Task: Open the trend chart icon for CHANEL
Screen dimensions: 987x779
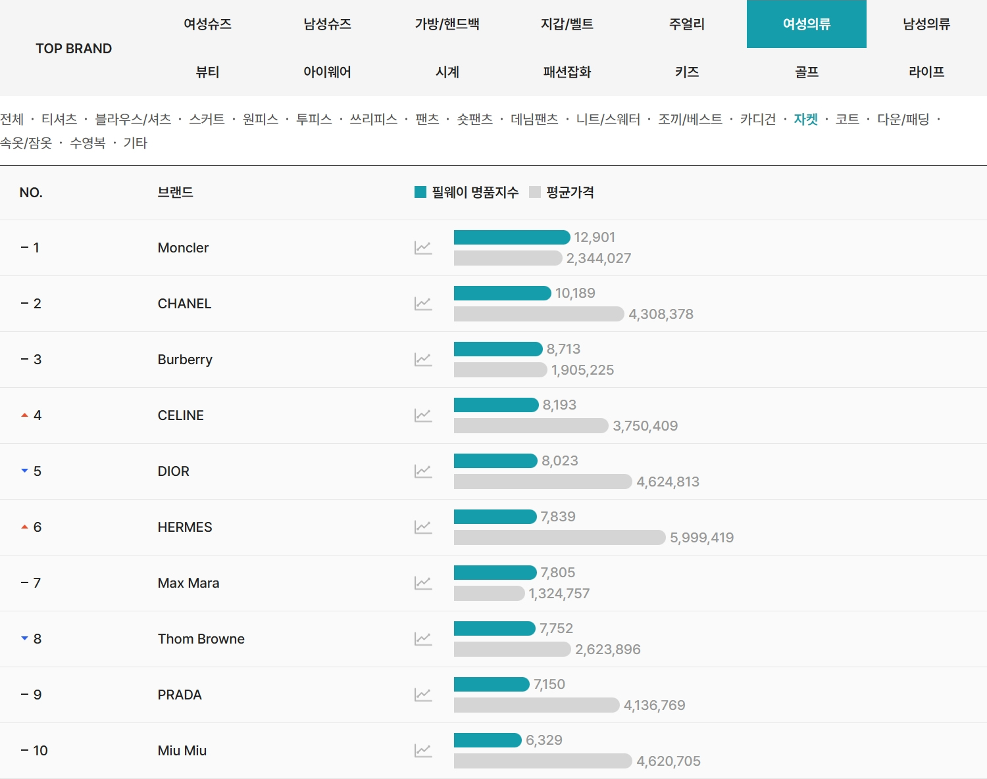Action: (423, 304)
